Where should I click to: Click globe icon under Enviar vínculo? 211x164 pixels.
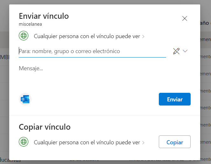[x=24, y=36]
